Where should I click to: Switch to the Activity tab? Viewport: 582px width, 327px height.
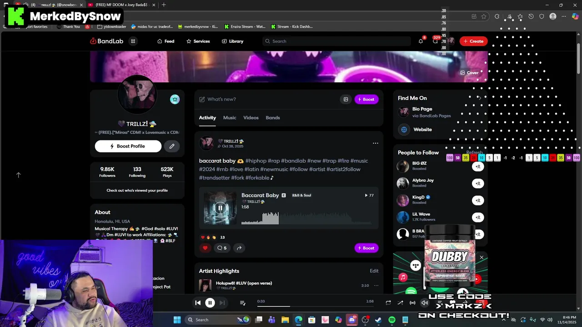click(207, 118)
